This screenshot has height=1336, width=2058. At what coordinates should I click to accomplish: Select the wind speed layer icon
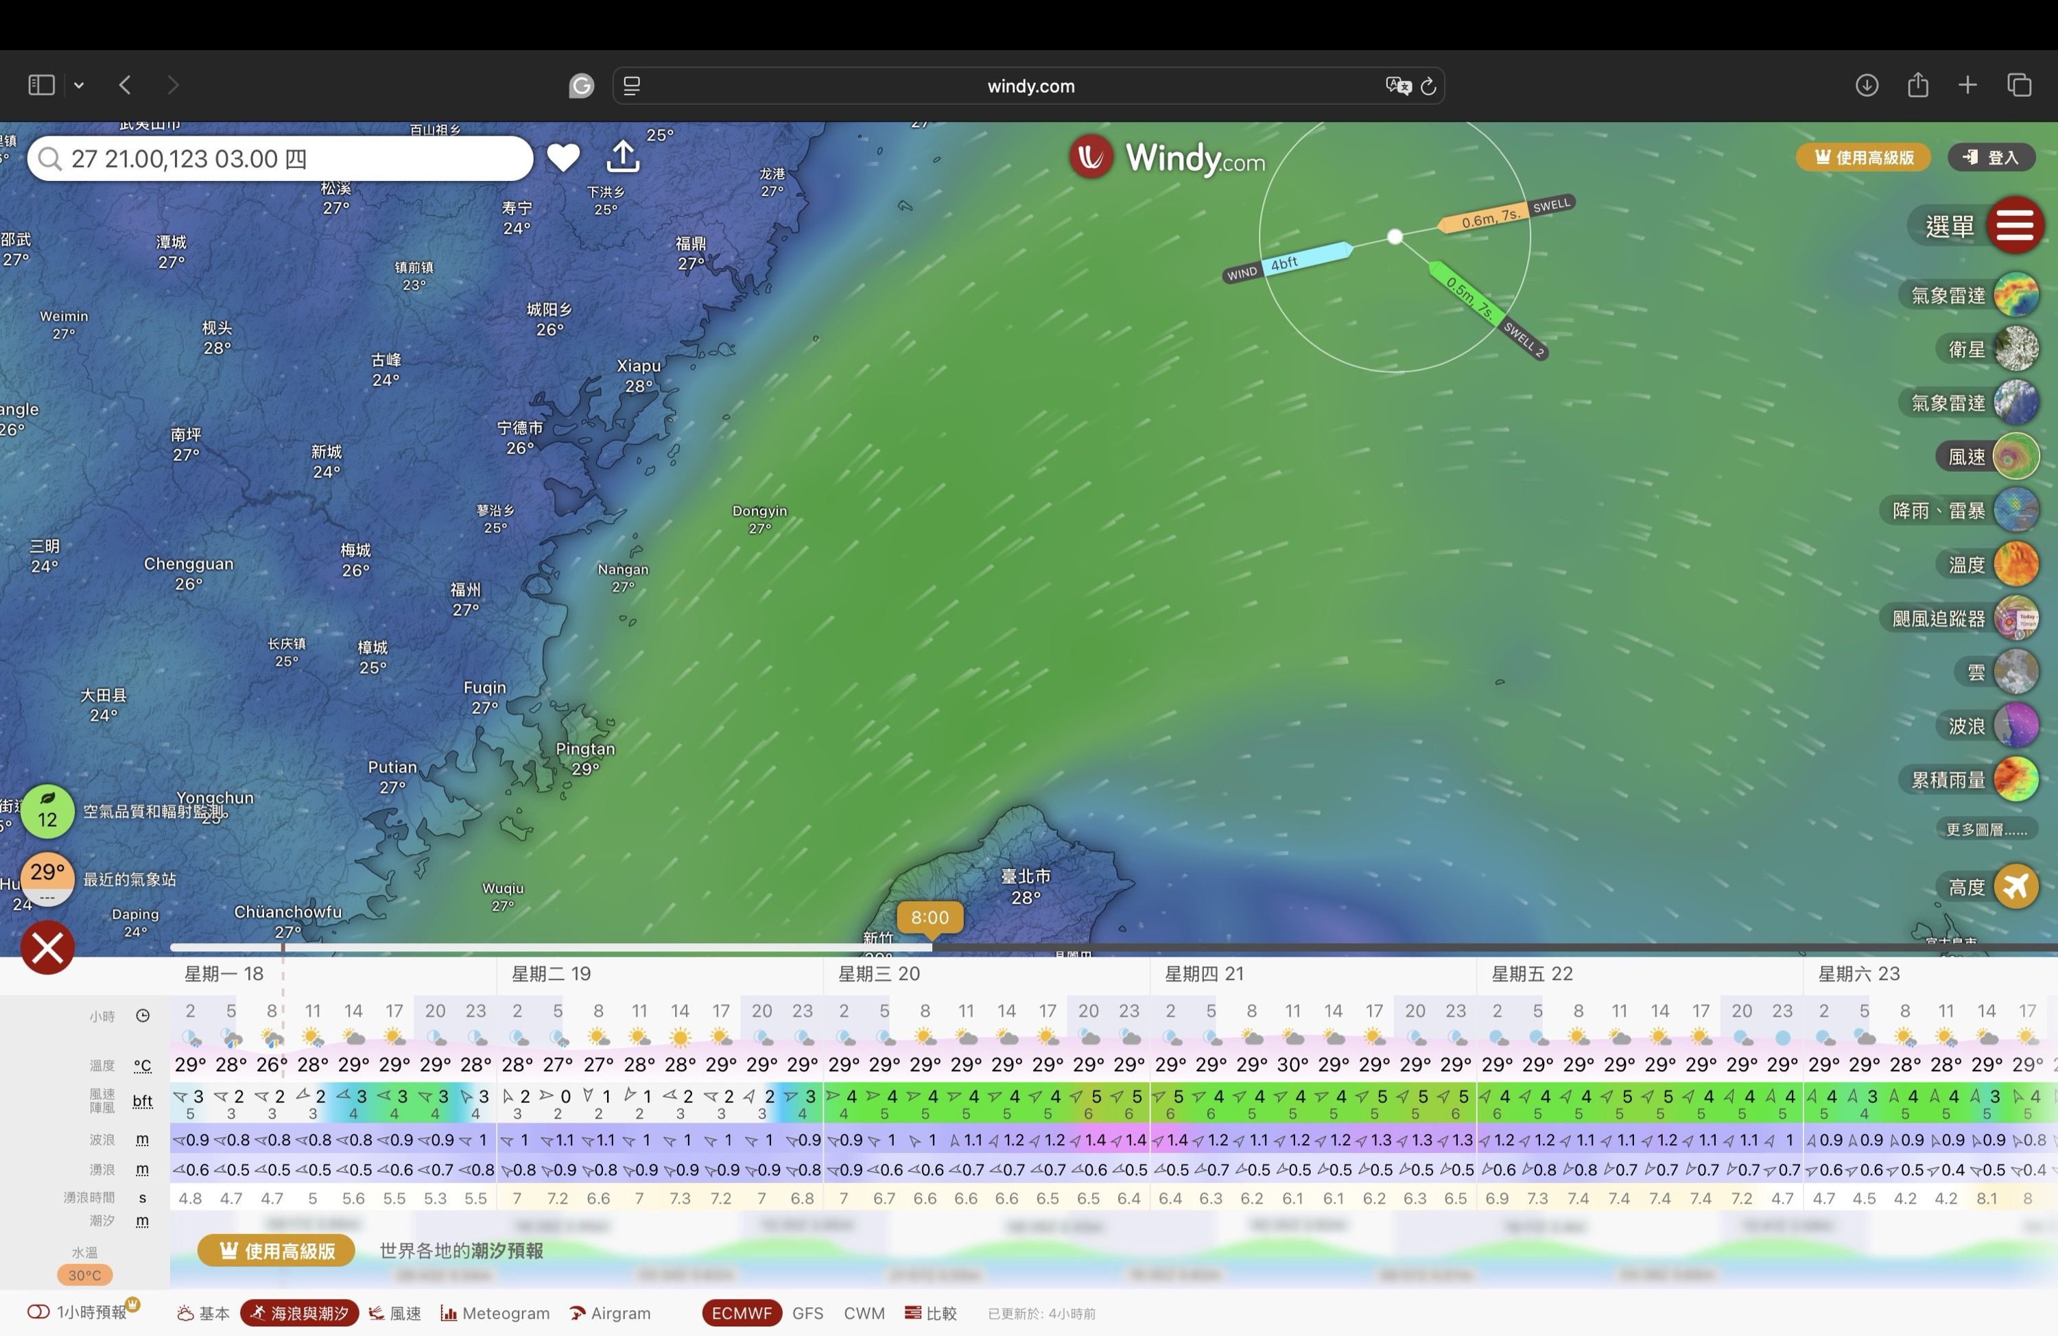pos(2015,457)
